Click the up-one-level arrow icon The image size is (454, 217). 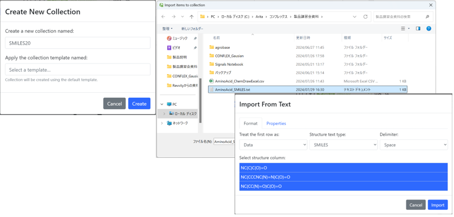coord(191,17)
